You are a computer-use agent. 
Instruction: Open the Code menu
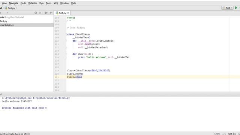tap(23, 3)
